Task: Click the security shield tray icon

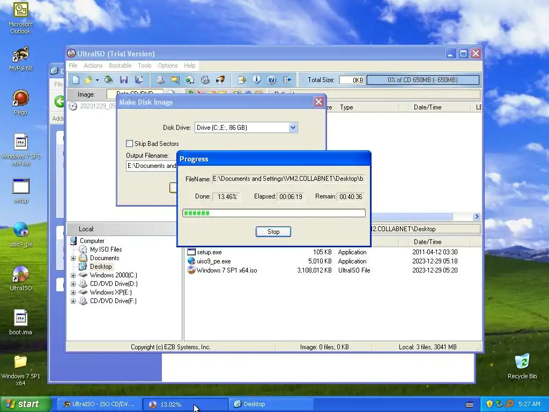Action: click(x=489, y=404)
